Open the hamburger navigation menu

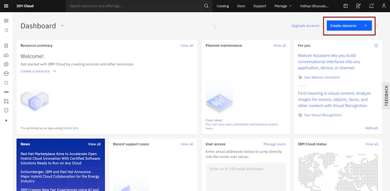(6, 6)
